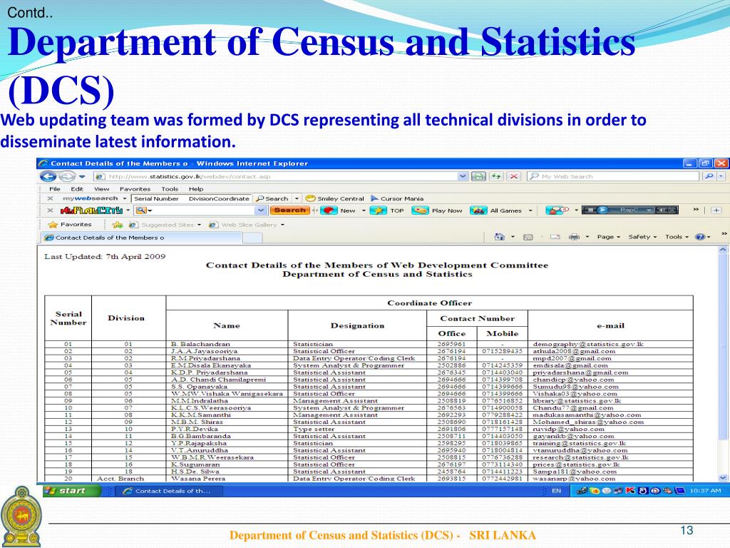Click the blank new tab button
Viewport: 730px width, 548px height.
click(x=252, y=238)
